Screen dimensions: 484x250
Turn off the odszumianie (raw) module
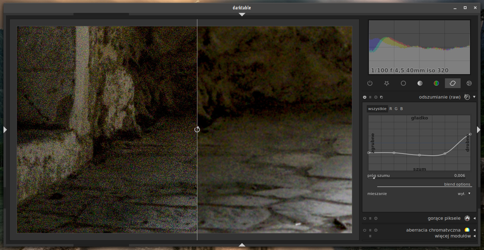(365, 97)
